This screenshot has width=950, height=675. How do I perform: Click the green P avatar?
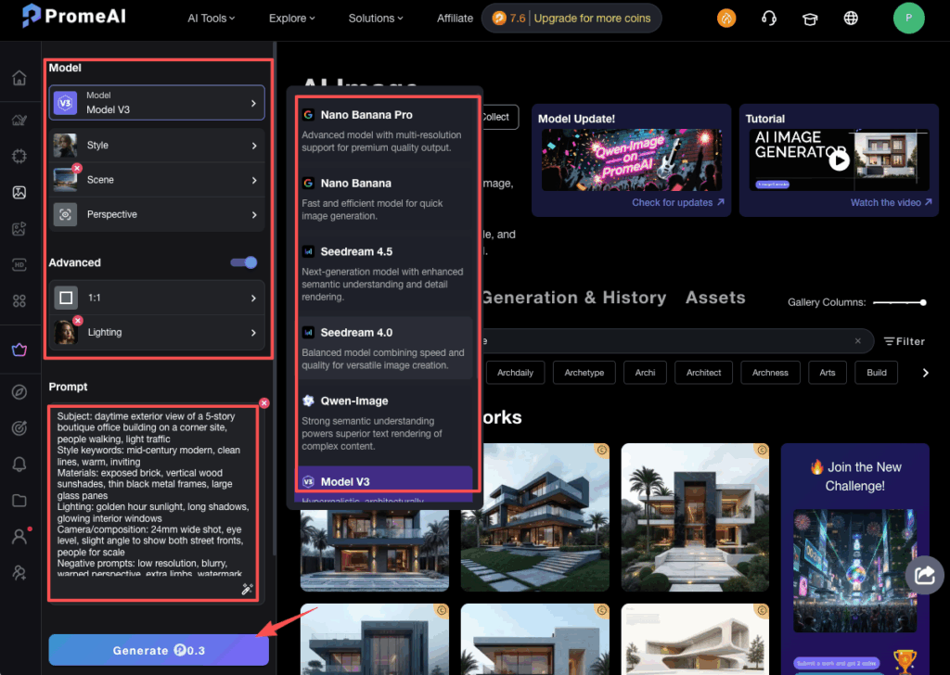[x=909, y=19]
